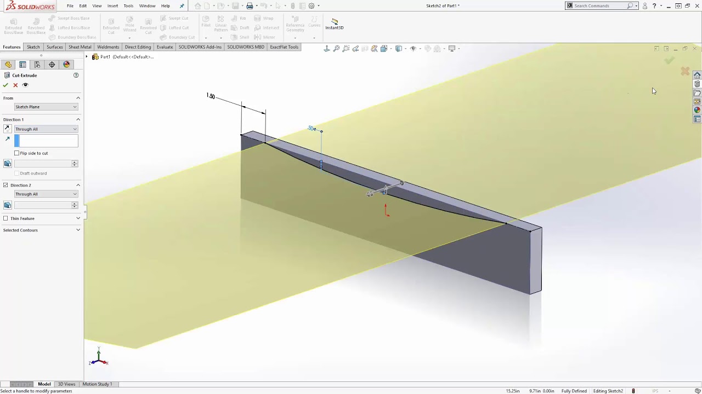The height and width of the screenshot is (394, 702).
Task: Click Direction 2 draft on/off icon
Action: click(8, 205)
